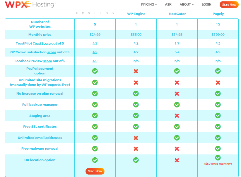Click the HostGator red X for UK location
This screenshot has height=177, width=241.
[177, 160]
